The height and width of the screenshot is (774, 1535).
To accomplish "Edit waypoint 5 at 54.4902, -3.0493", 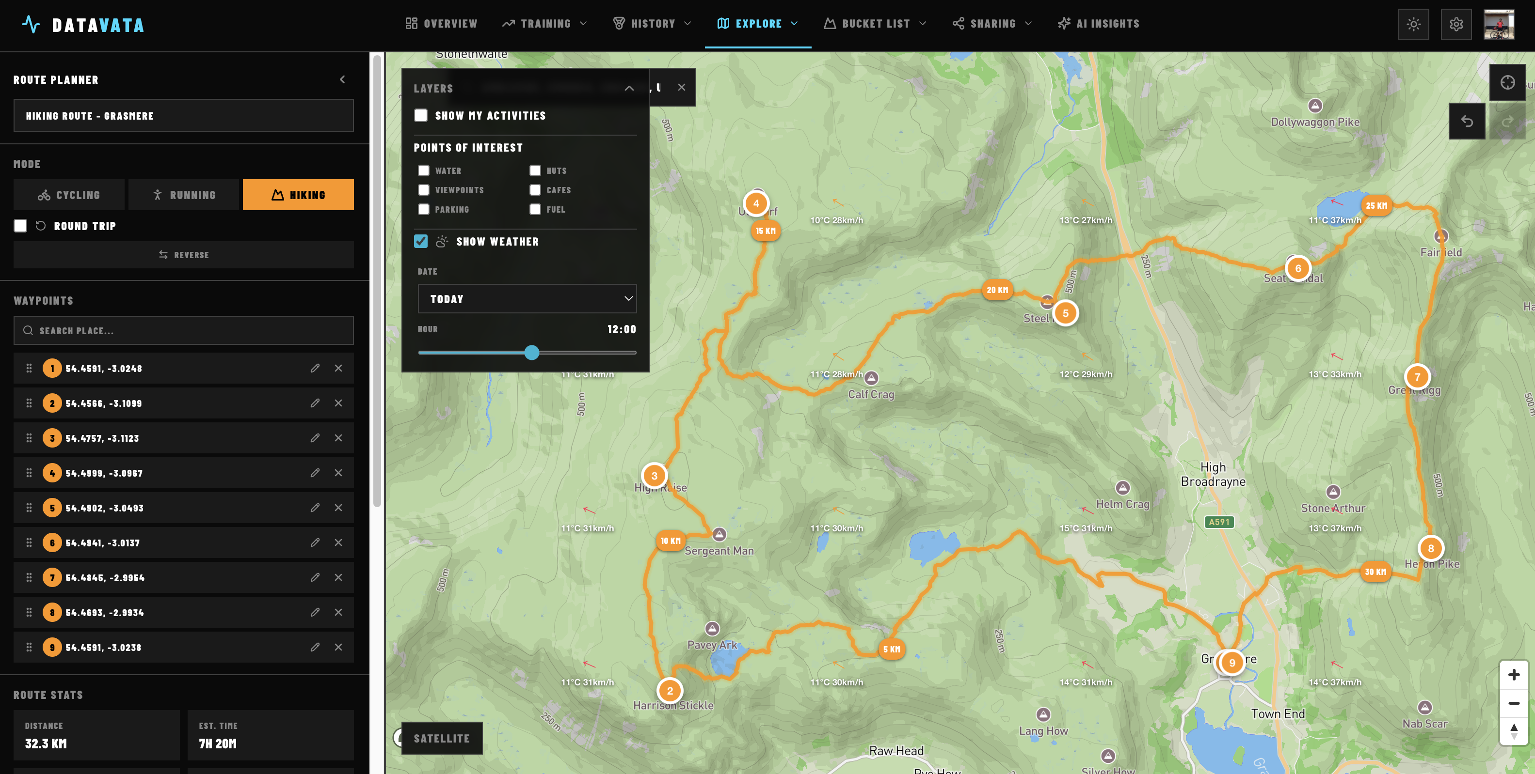I will (315, 508).
